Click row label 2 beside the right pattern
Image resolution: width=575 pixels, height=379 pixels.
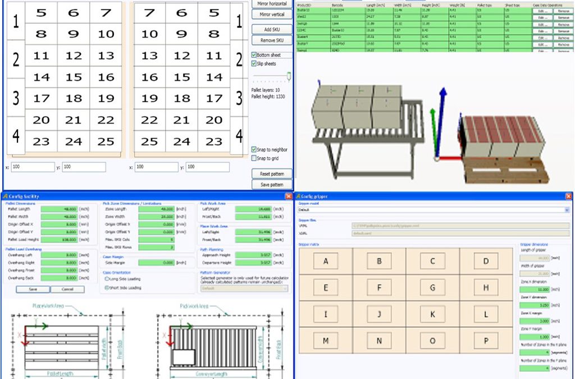coord(239,60)
